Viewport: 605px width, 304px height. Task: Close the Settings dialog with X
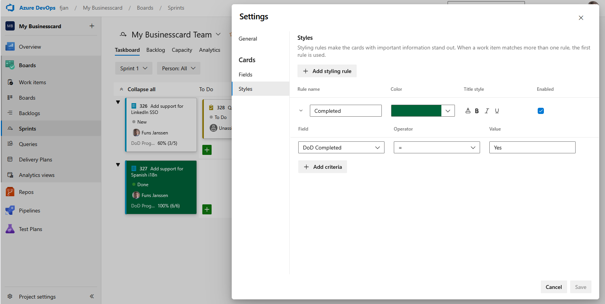581,18
